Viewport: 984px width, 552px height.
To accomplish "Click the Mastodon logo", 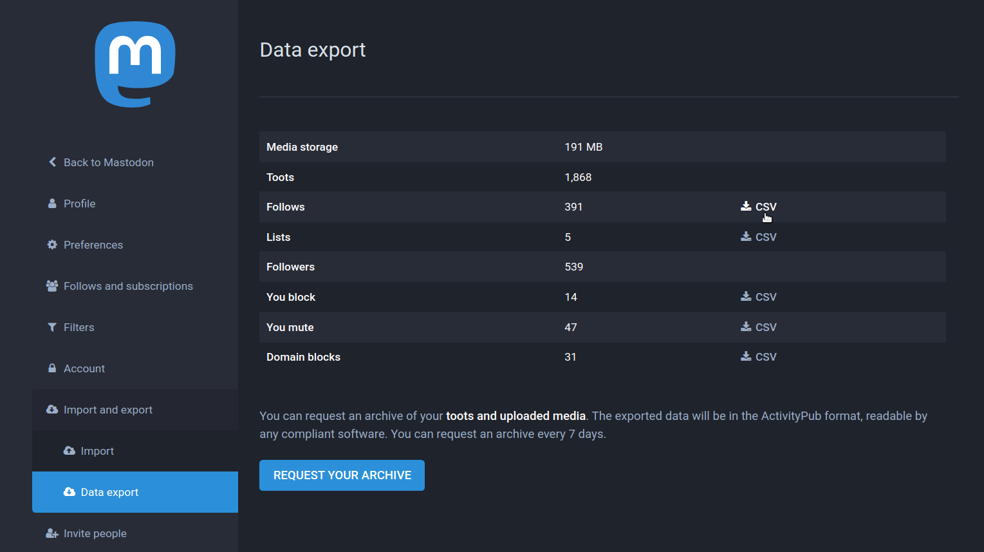I will pyautogui.click(x=135, y=64).
